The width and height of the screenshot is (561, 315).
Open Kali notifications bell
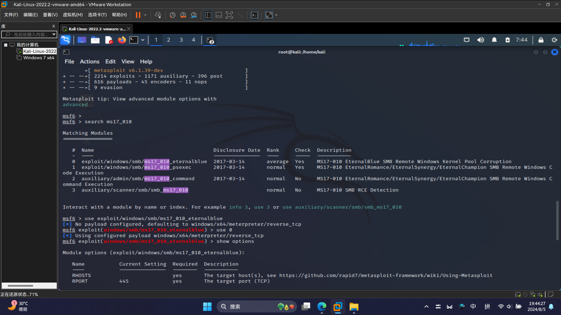[x=494, y=40]
